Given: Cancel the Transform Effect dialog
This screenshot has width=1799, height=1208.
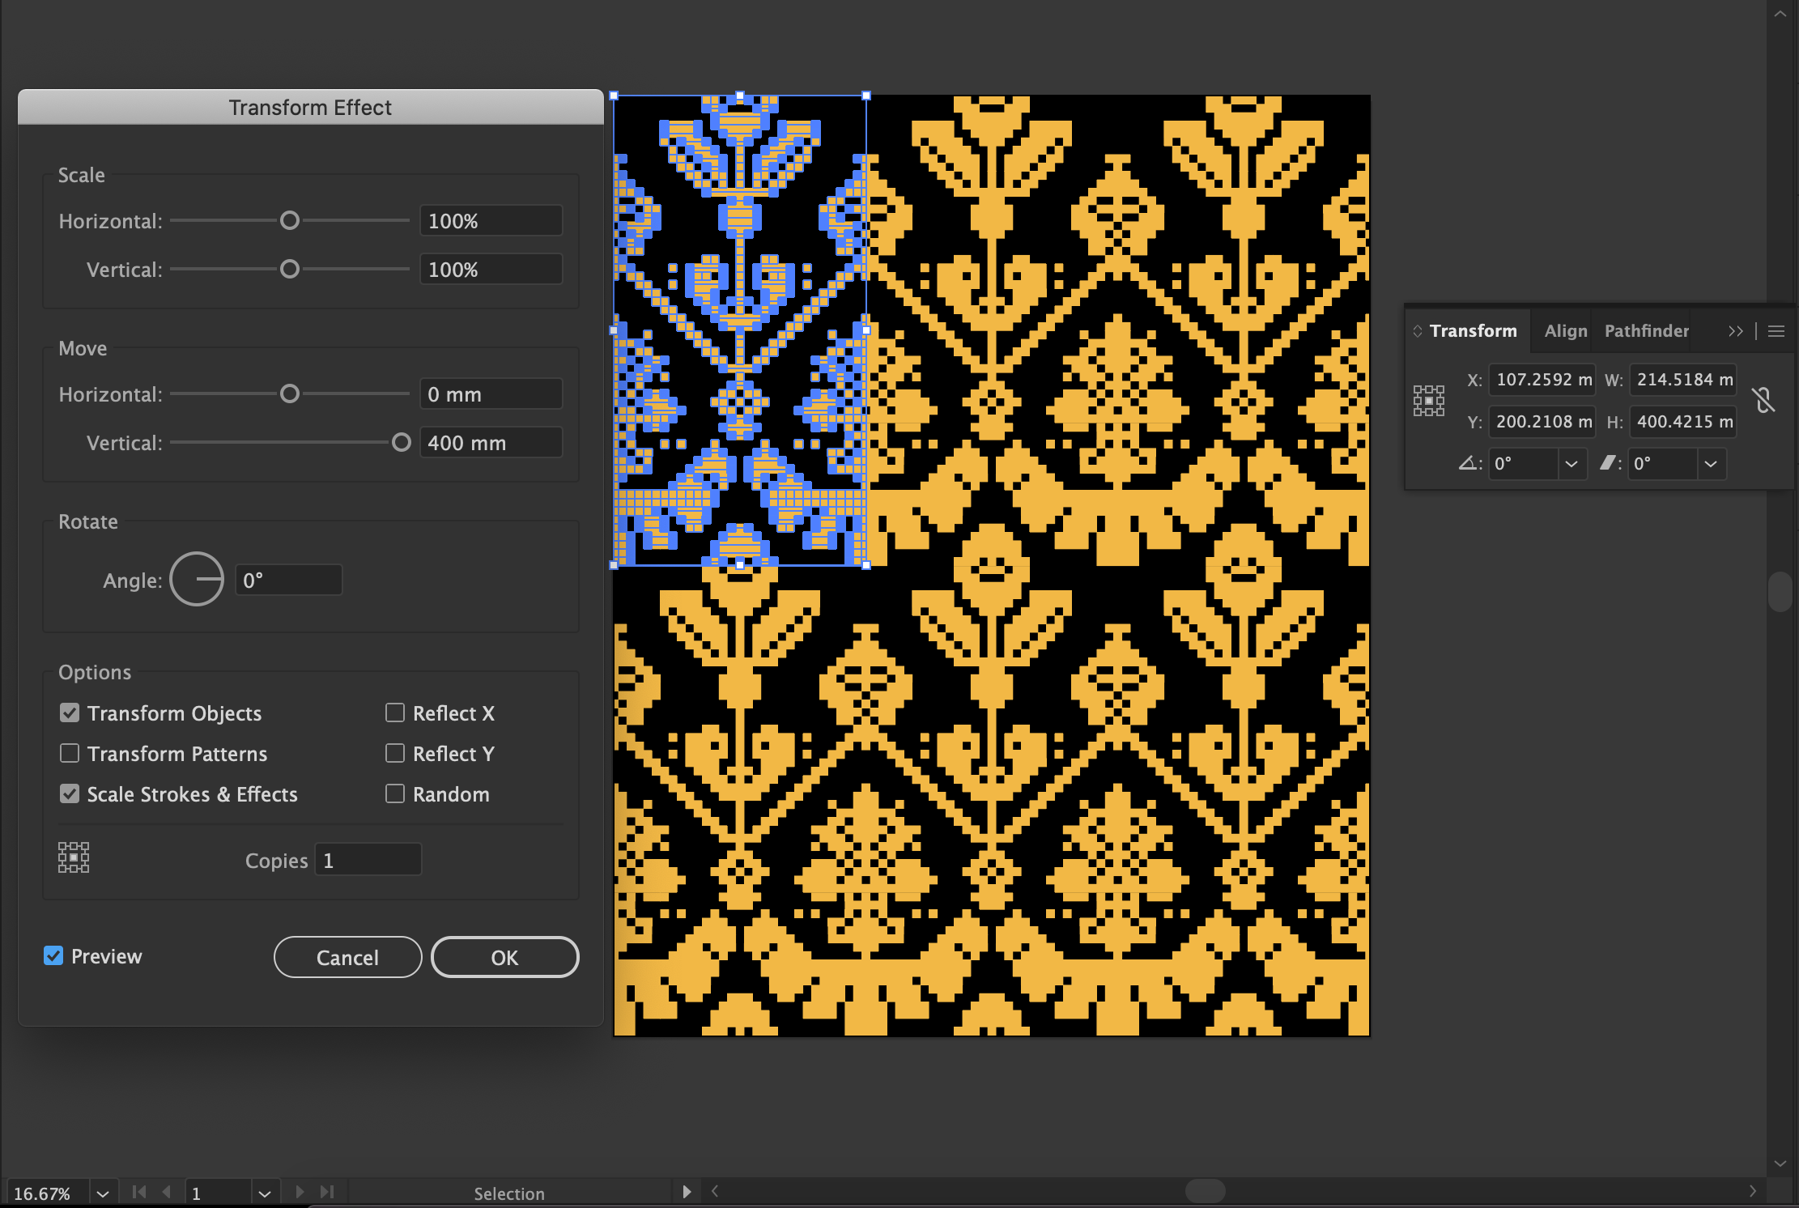Looking at the screenshot, I should coord(347,958).
